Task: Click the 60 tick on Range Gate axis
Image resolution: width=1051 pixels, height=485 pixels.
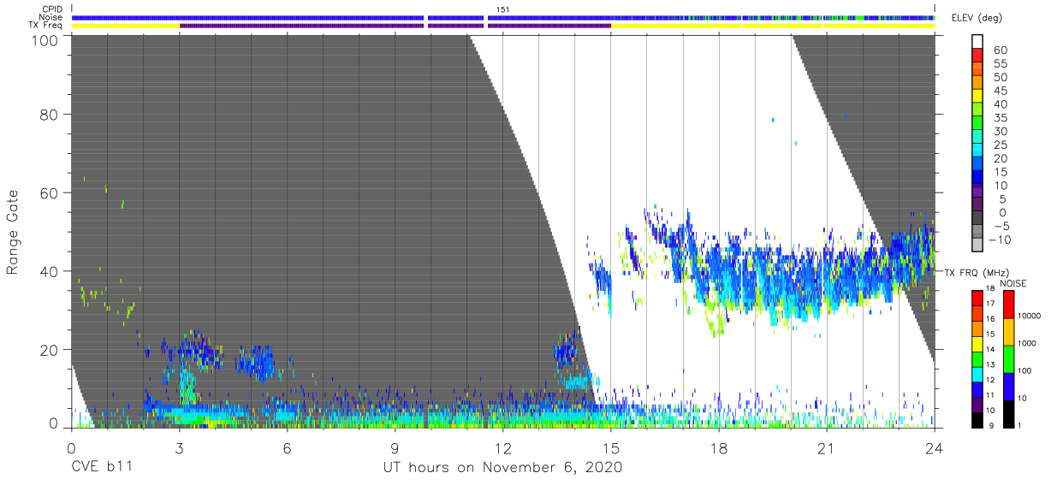Action: tap(50, 192)
